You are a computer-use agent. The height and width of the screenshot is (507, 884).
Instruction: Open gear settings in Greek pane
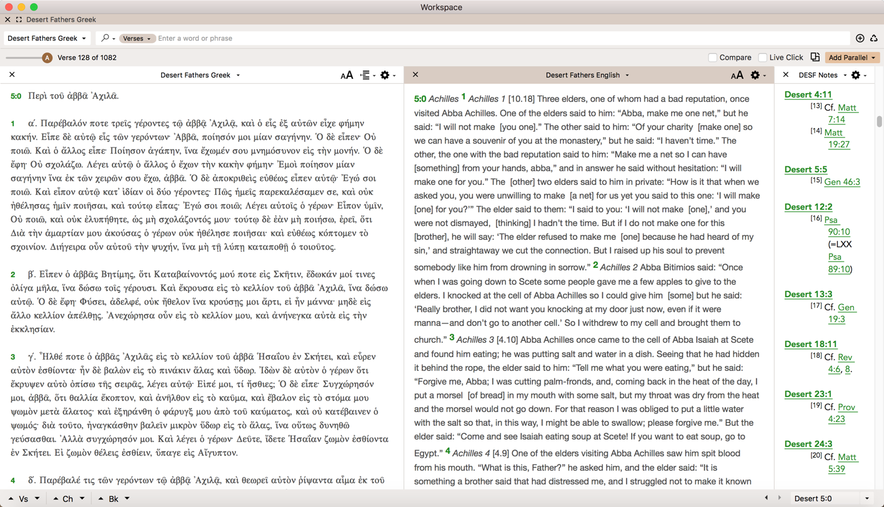[x=385, y=76]
